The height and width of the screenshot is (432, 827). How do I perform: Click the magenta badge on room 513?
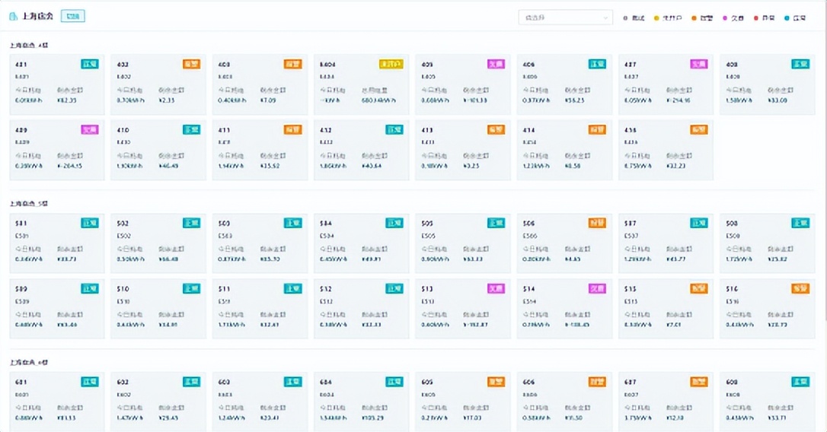tap(496, 289)
